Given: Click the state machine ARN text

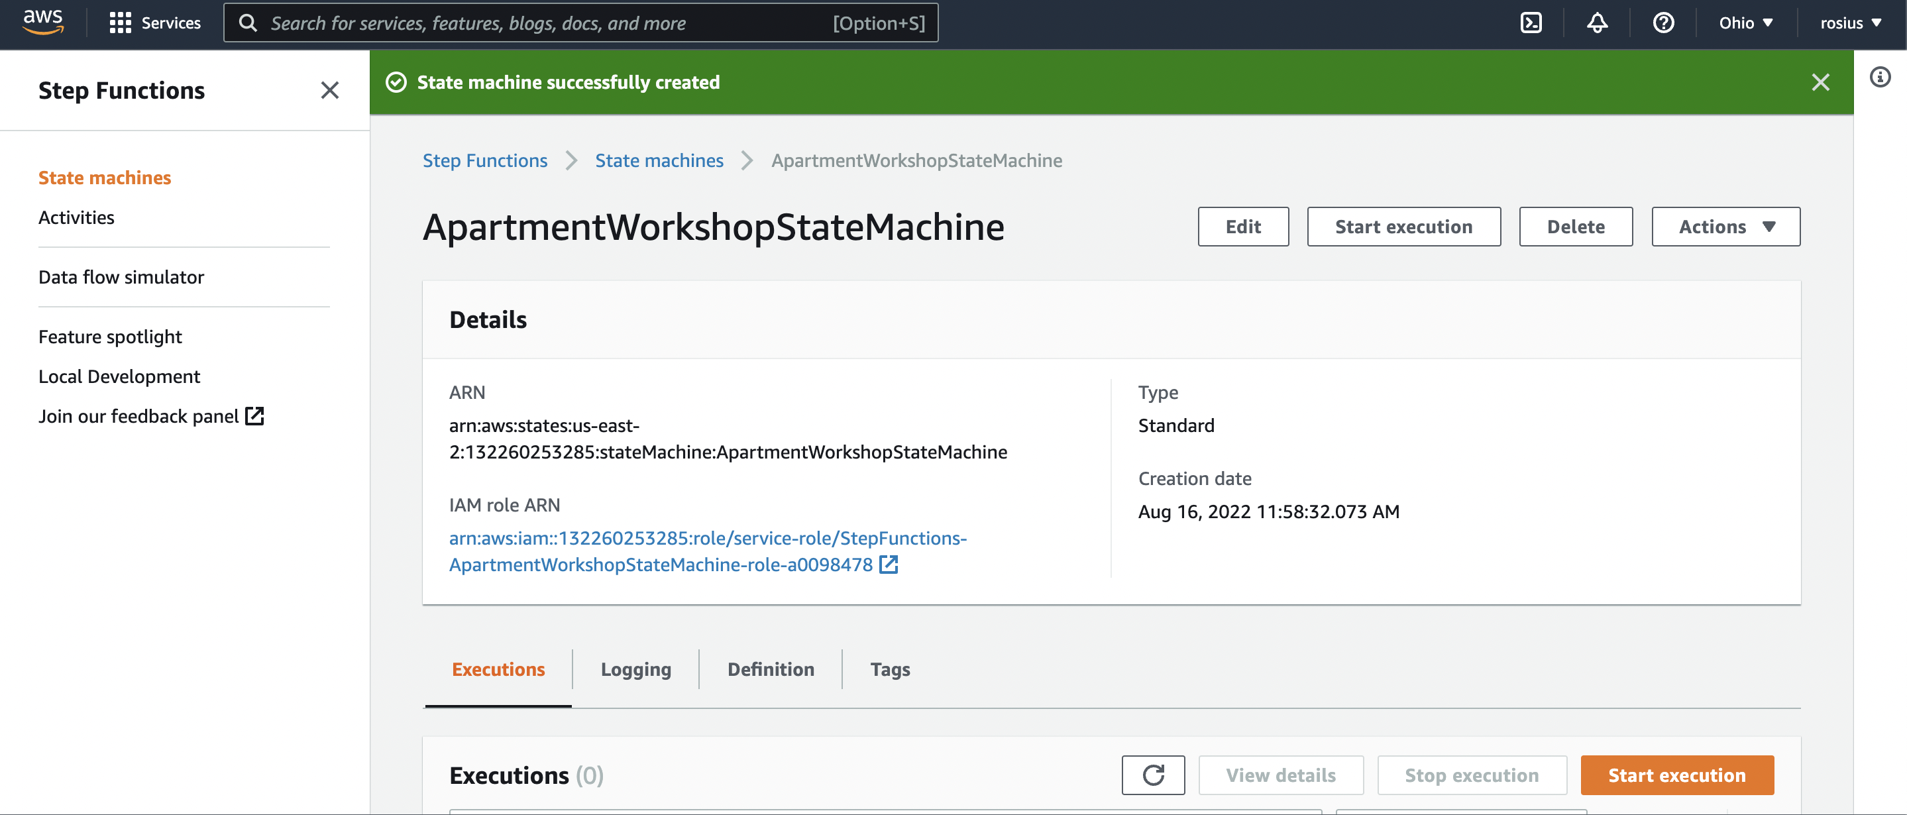Looking at the screenshot, I should click(728, 439).
